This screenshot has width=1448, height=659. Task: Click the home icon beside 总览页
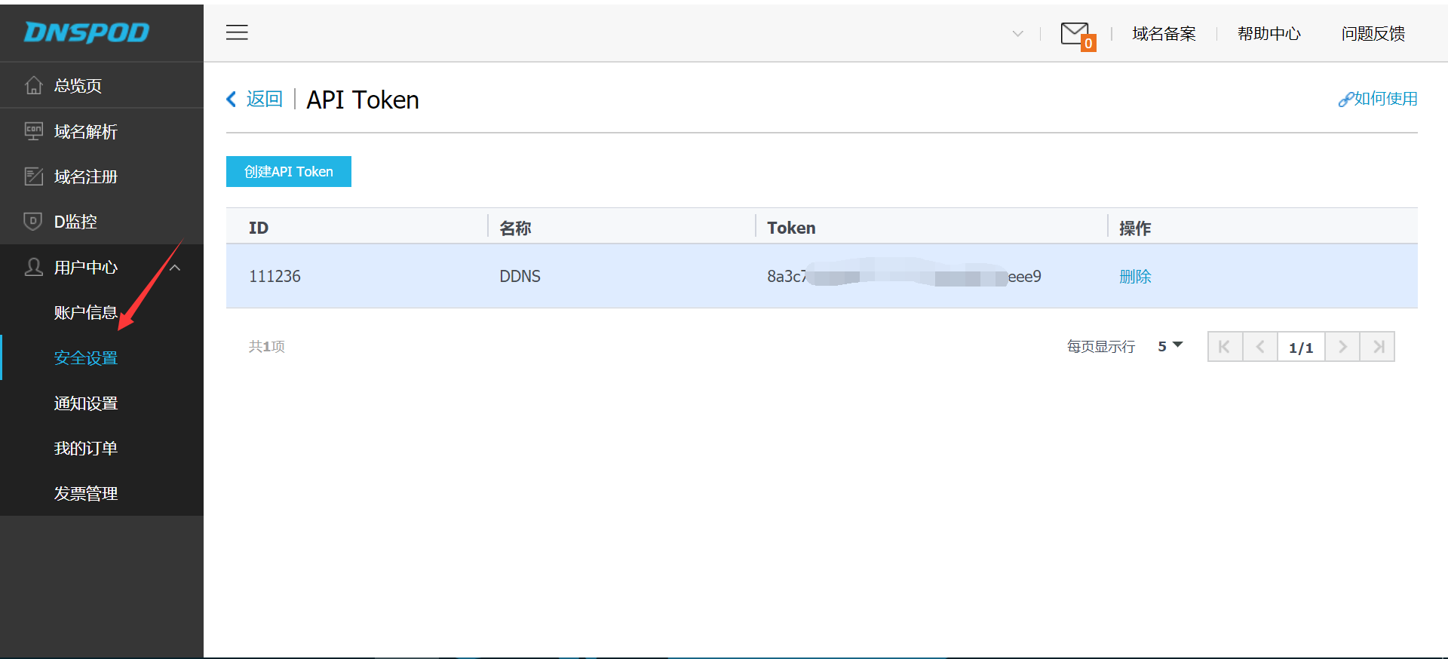[x=33, y=85]
